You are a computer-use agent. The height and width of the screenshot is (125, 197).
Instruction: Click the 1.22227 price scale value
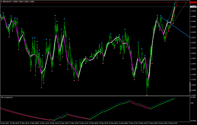(x=193, y=38)
